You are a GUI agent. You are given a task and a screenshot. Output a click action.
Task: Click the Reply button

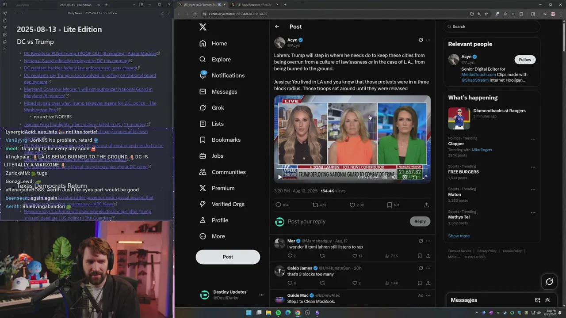pos(420,221)
